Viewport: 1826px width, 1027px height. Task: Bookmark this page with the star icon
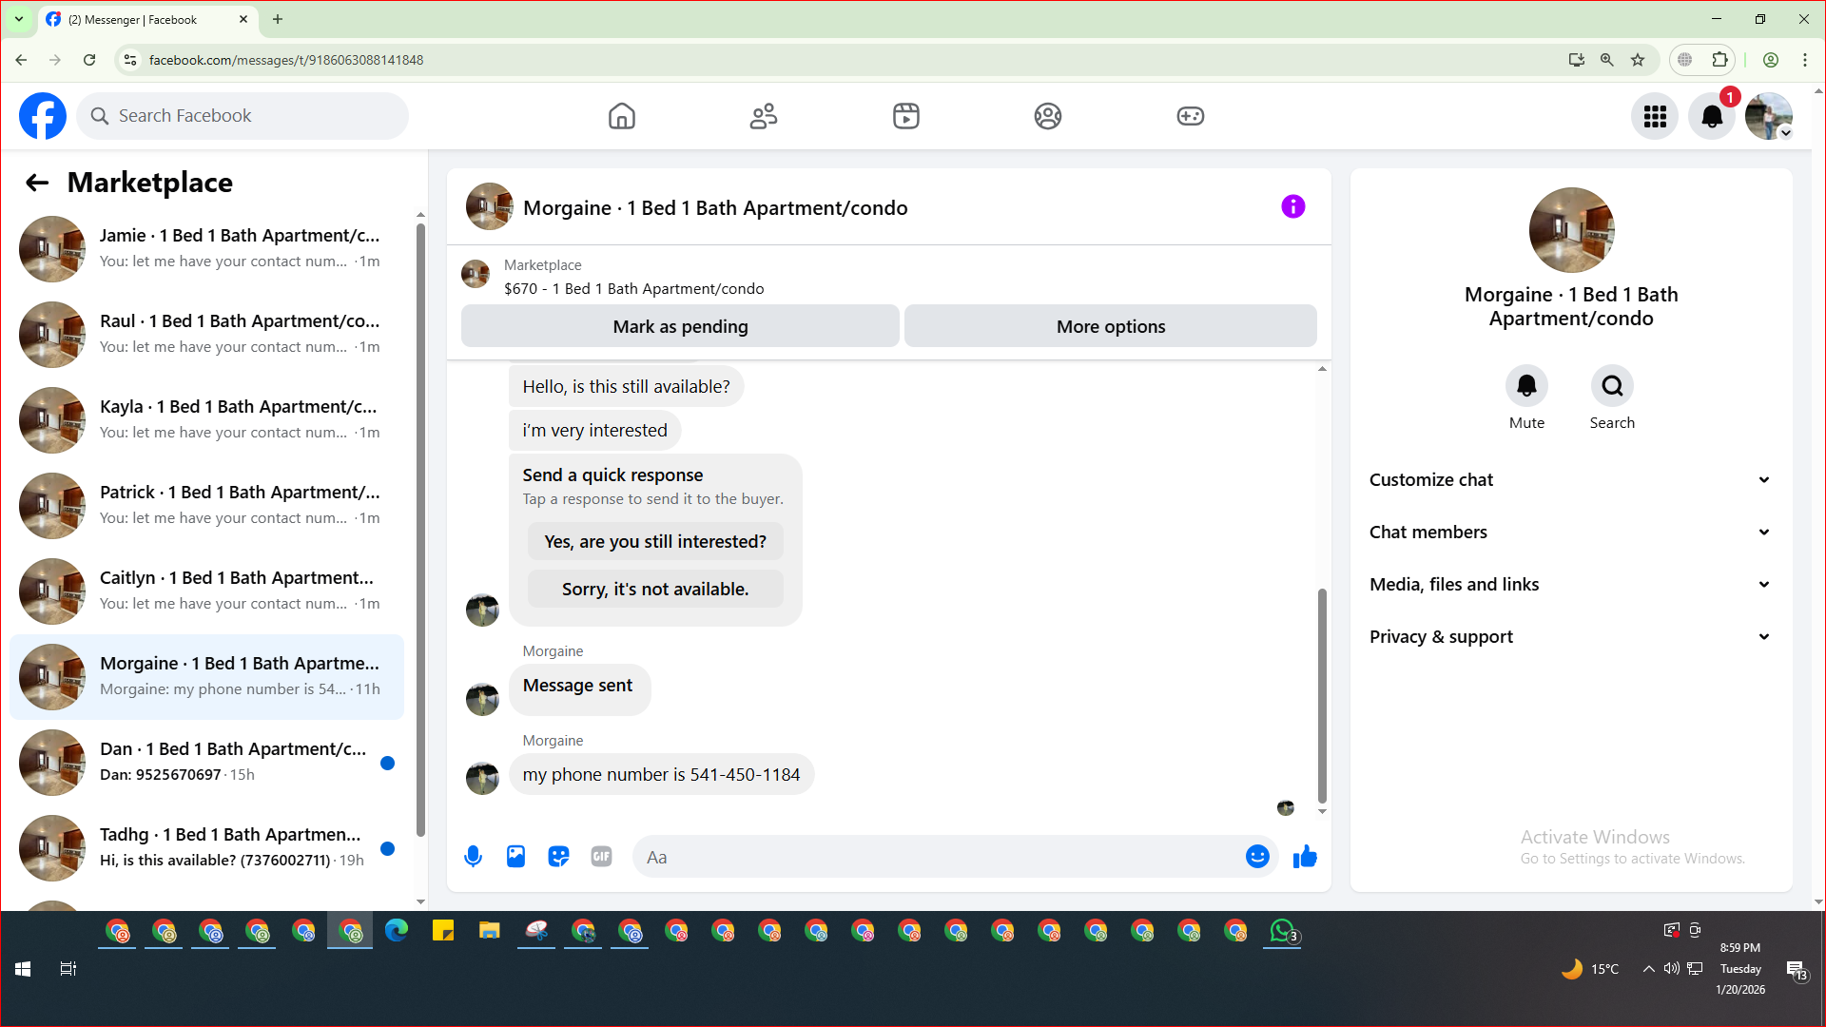(1638, 60)
